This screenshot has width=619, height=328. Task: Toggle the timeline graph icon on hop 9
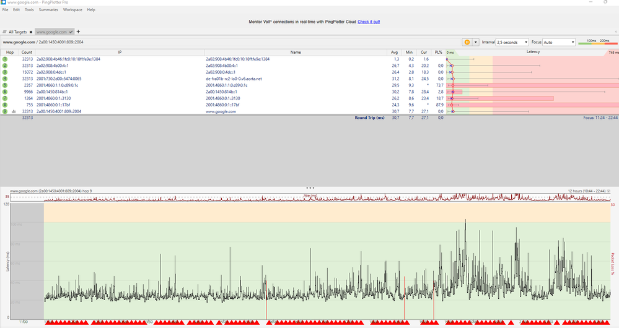pos(14,111)
